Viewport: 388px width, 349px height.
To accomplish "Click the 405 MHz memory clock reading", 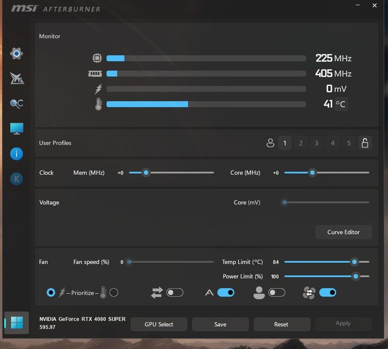I will tap(333, 74).
